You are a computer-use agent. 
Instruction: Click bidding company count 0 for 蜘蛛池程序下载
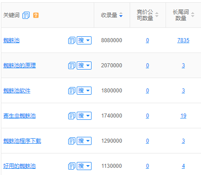click(148, 141)
